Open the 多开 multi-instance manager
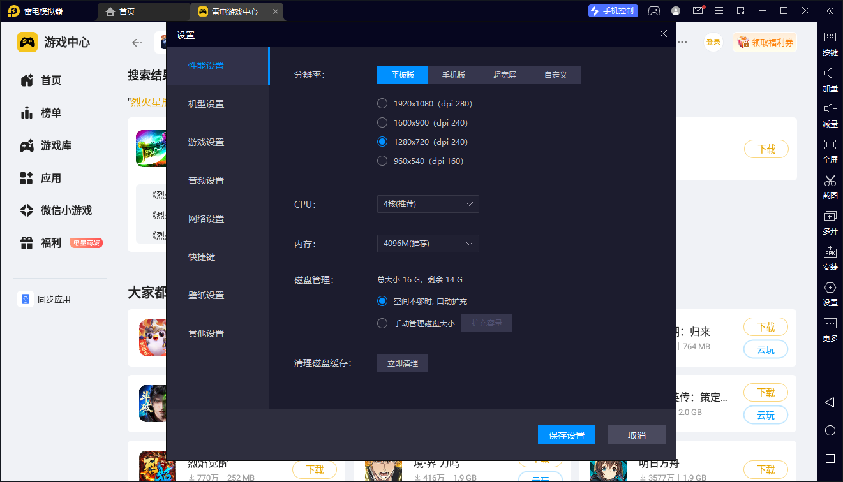 click(830, 222)
